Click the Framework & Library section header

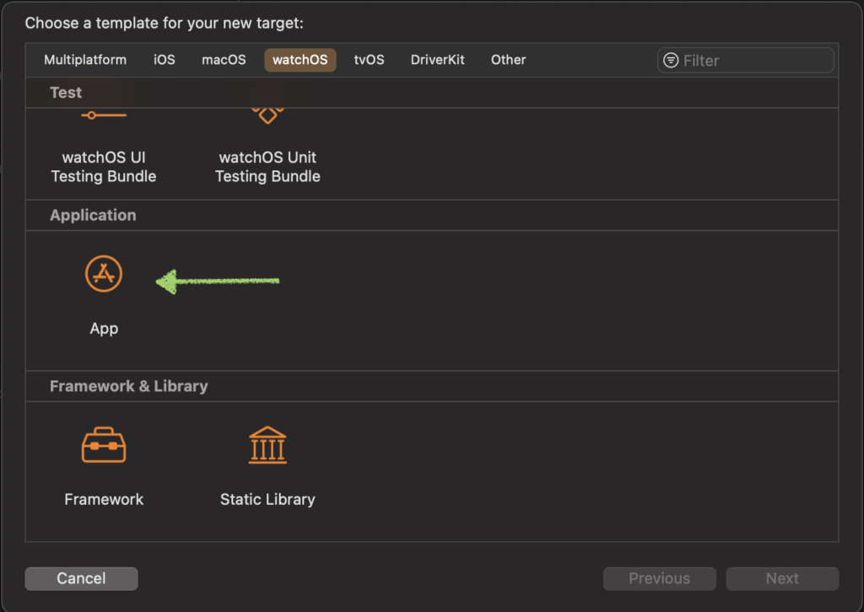tap(128, 386)
